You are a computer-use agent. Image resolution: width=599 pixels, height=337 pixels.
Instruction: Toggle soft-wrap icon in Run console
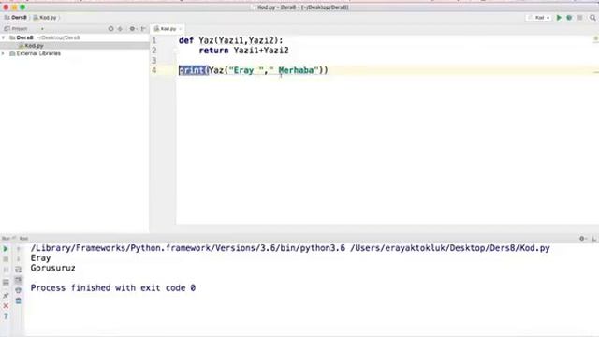pyautogui.click(x=18, y=270)
